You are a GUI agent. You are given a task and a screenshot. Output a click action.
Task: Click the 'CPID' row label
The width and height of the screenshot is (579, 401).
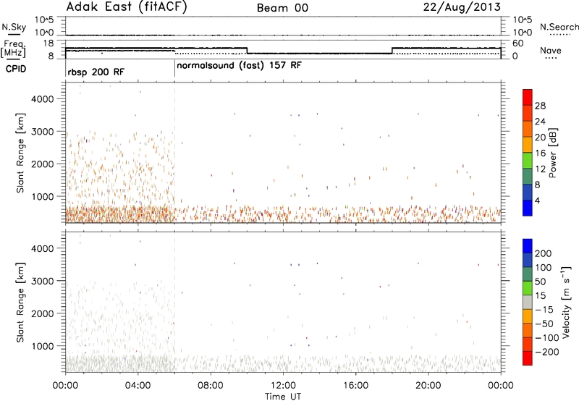(16, 69)
